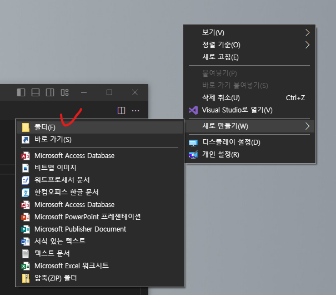Choose first Microsoft Access Database entry with red A icon
This screenshot has height=295, width=336.
99,156
